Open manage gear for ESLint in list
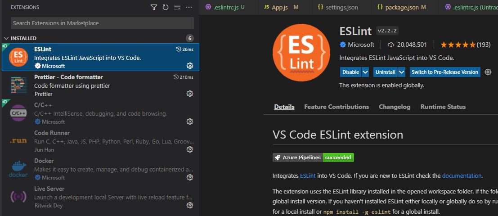This screenshot has width=498, height=216. [189, 66]
